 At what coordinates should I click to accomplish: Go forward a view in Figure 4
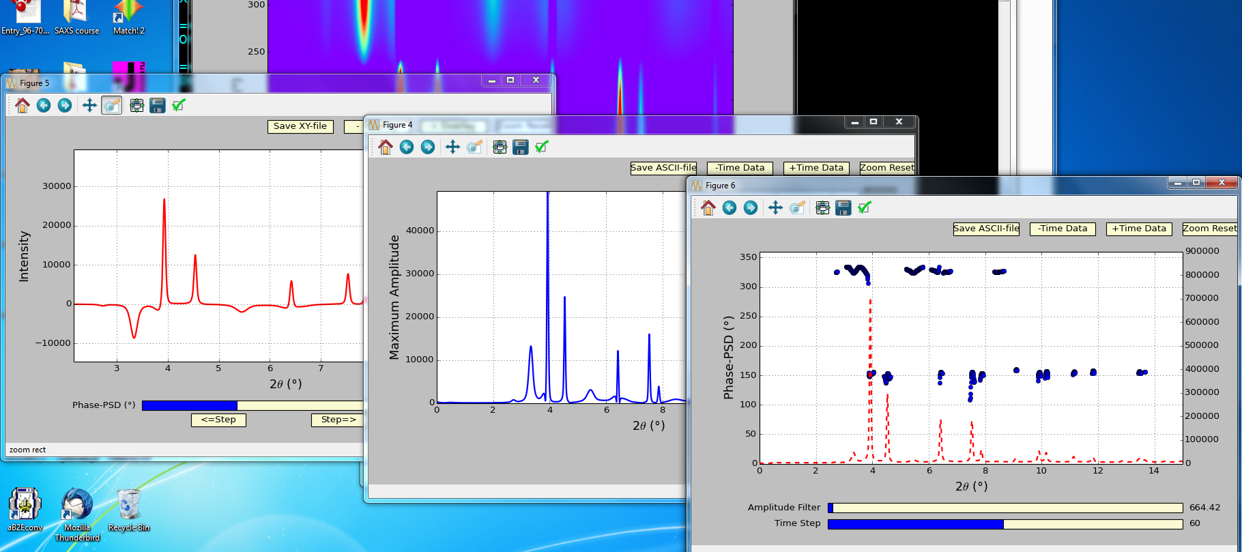click(428, 147)
